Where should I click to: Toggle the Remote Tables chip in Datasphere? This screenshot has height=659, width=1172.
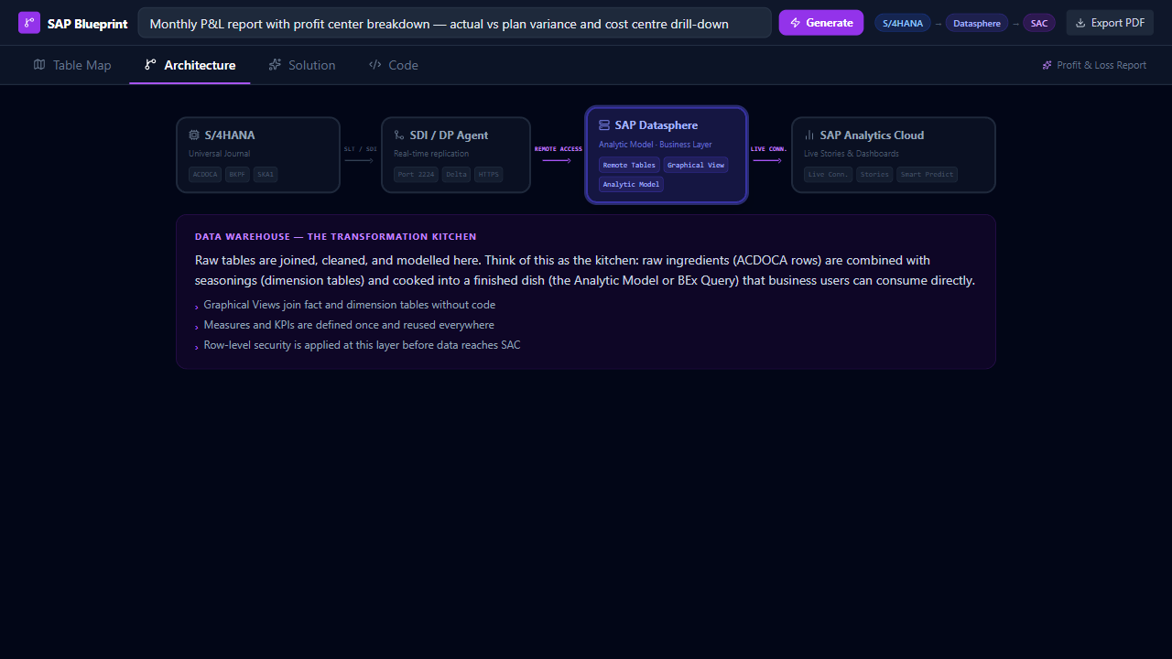pos(629,165)
